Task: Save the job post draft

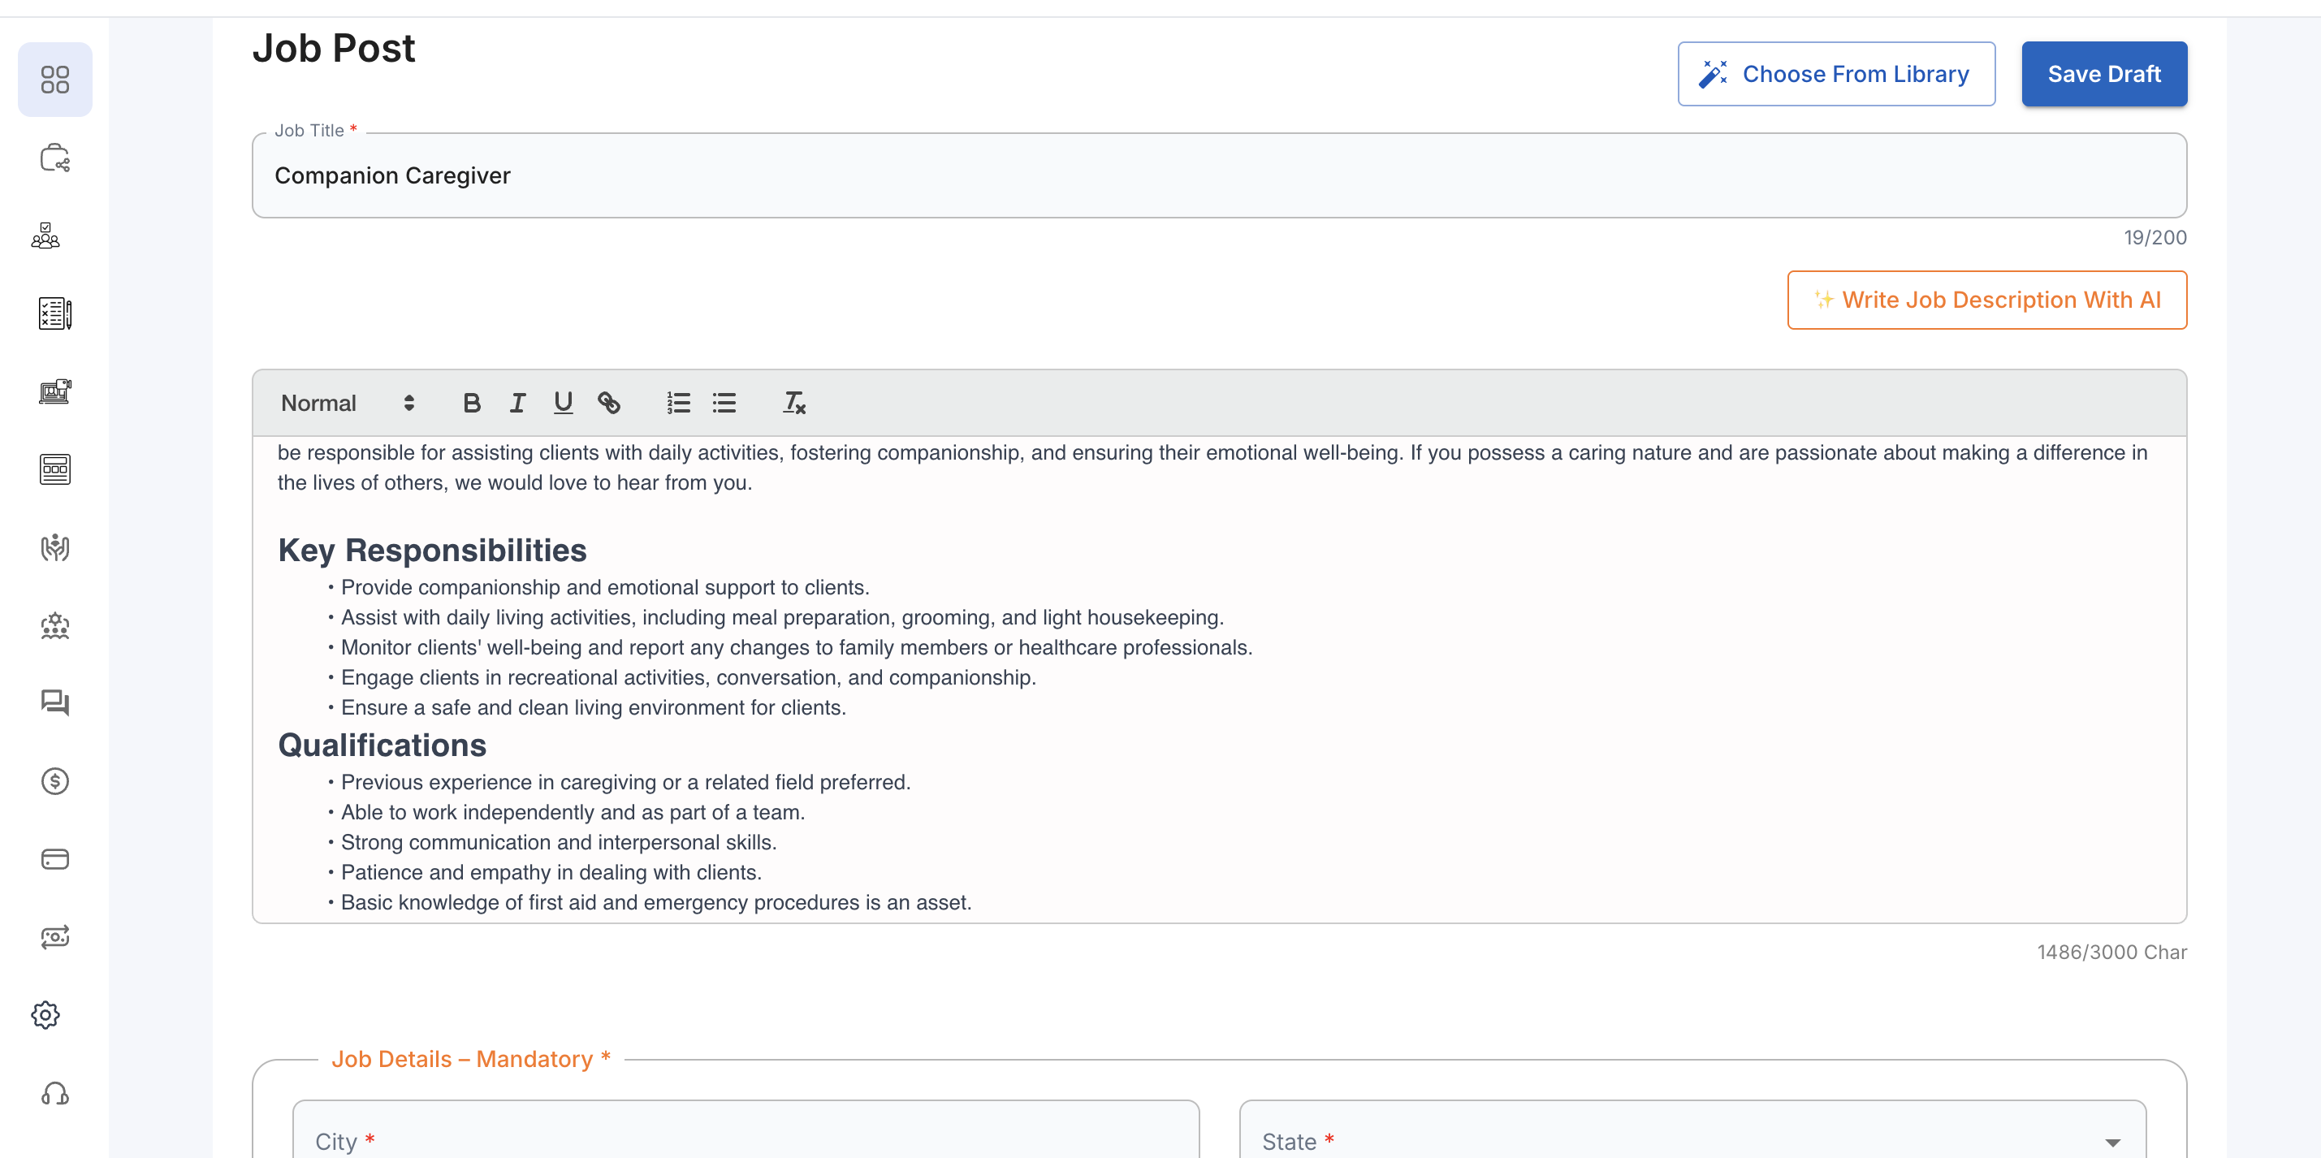Action: [2104, 74]
